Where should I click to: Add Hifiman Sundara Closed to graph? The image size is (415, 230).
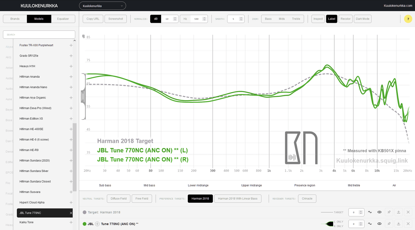pyautogui.click(x=71, y=182)
